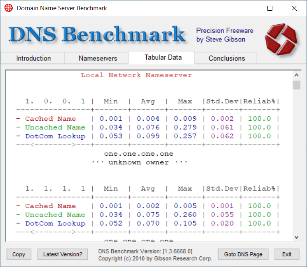The image size is (307, 267).
Task: Check for updates via Latest Version? button
Action: tap(63, 254)
